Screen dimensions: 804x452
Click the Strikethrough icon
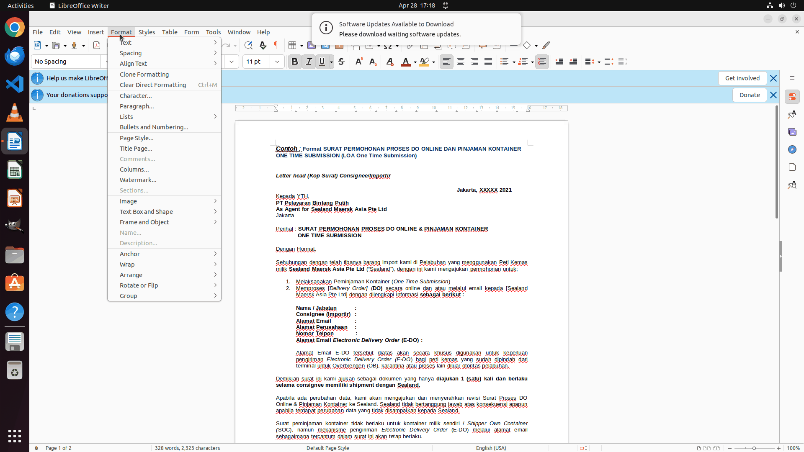tap(341, 62)
